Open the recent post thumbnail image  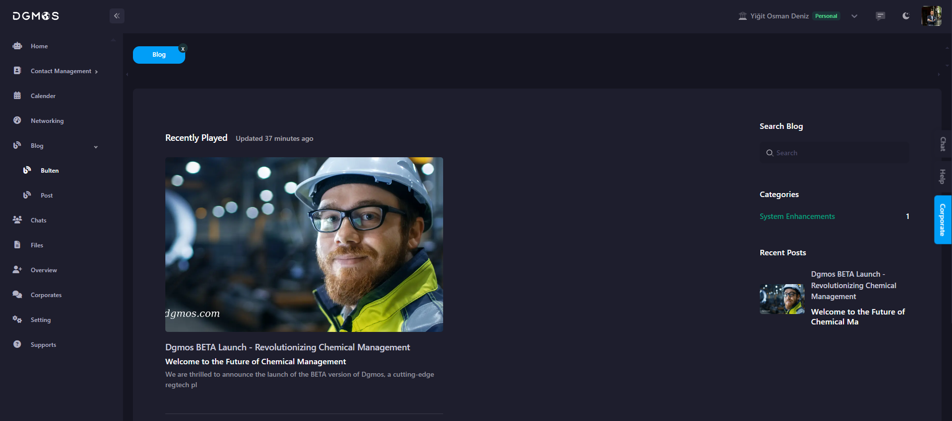tap(782, 299)
